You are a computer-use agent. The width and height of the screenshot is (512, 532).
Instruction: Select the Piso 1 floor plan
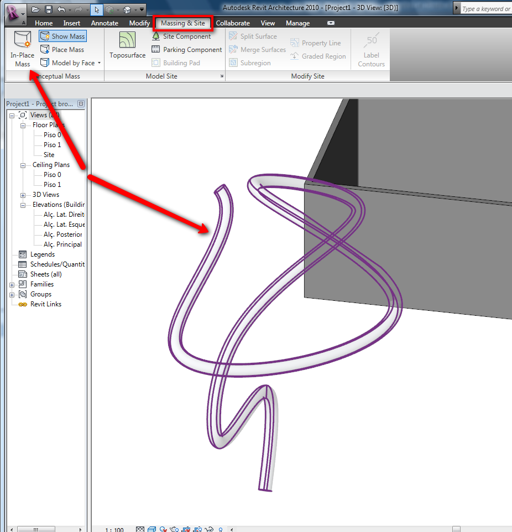pos(53,144)
